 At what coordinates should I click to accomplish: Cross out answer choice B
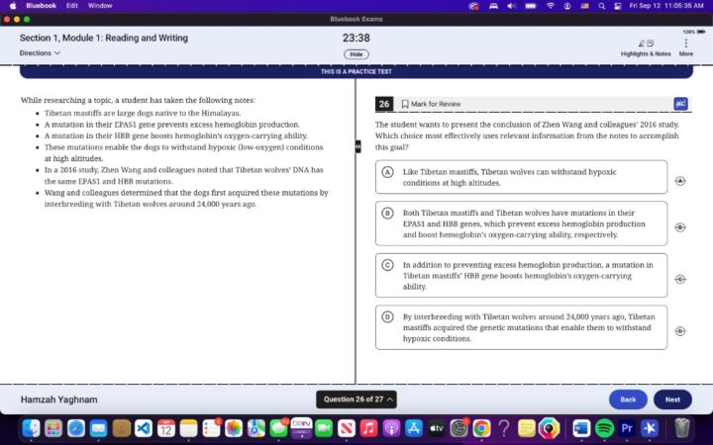679,227
